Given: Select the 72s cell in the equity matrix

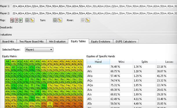Looking at the screenshot, I should pos(80,105).
